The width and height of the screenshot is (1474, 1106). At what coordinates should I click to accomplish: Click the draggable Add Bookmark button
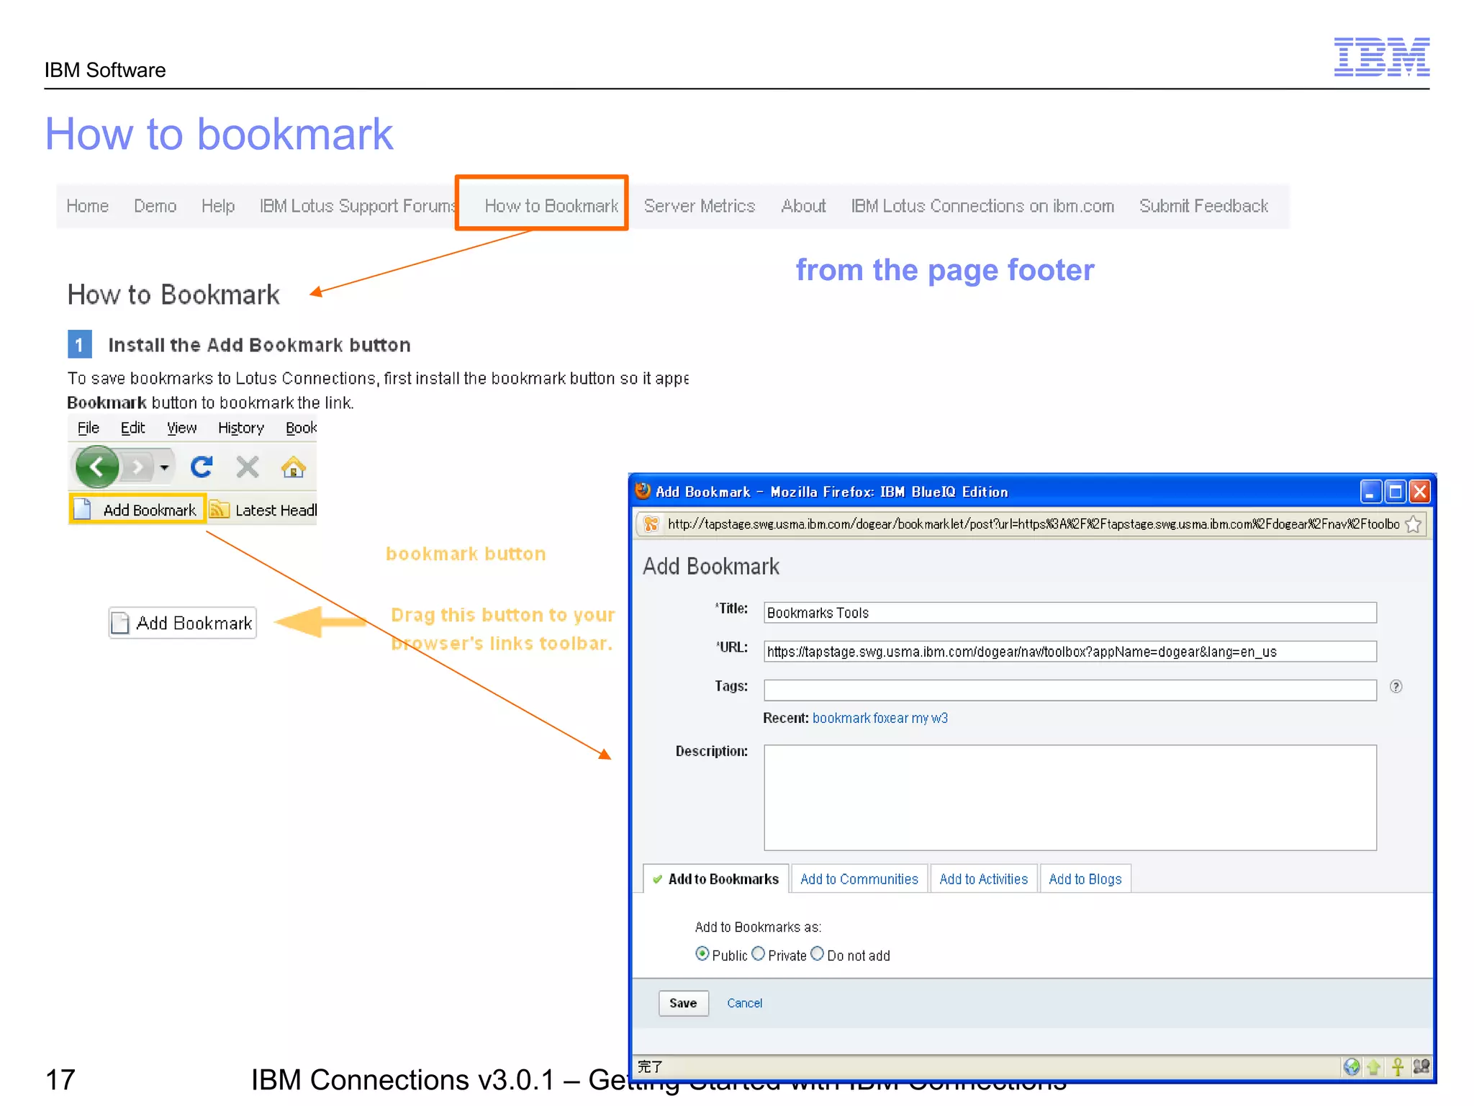pos(183,623)
